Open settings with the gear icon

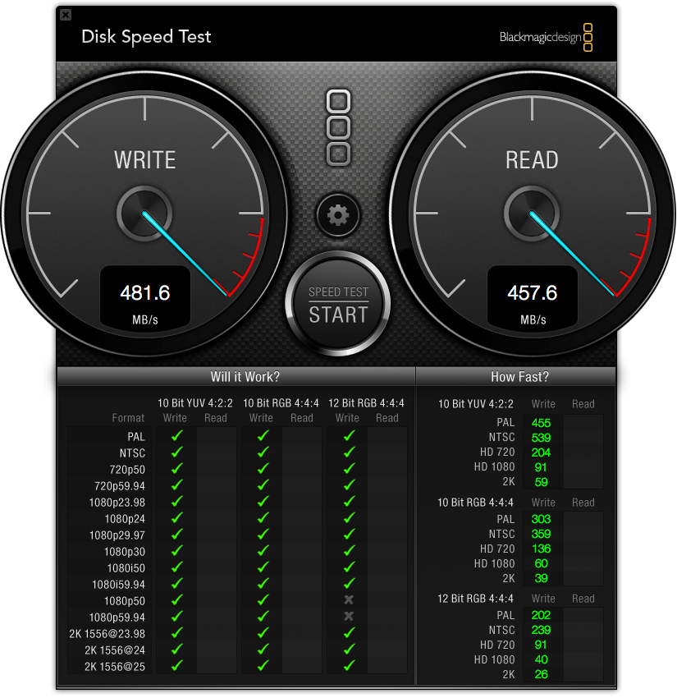coord(338,216)
